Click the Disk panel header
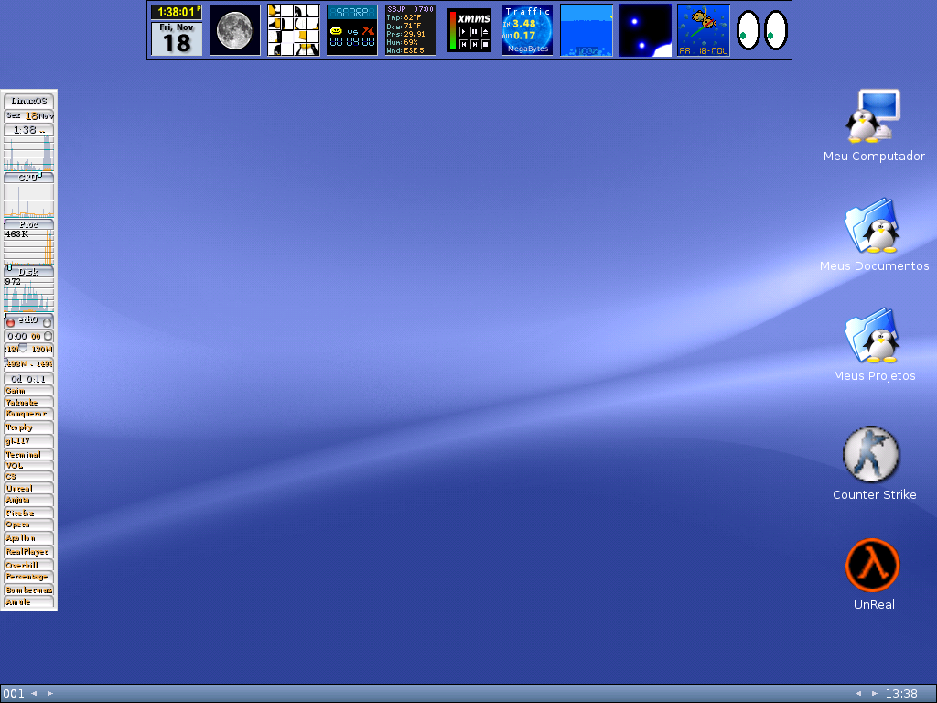937x703 pixels. [28, 271]
